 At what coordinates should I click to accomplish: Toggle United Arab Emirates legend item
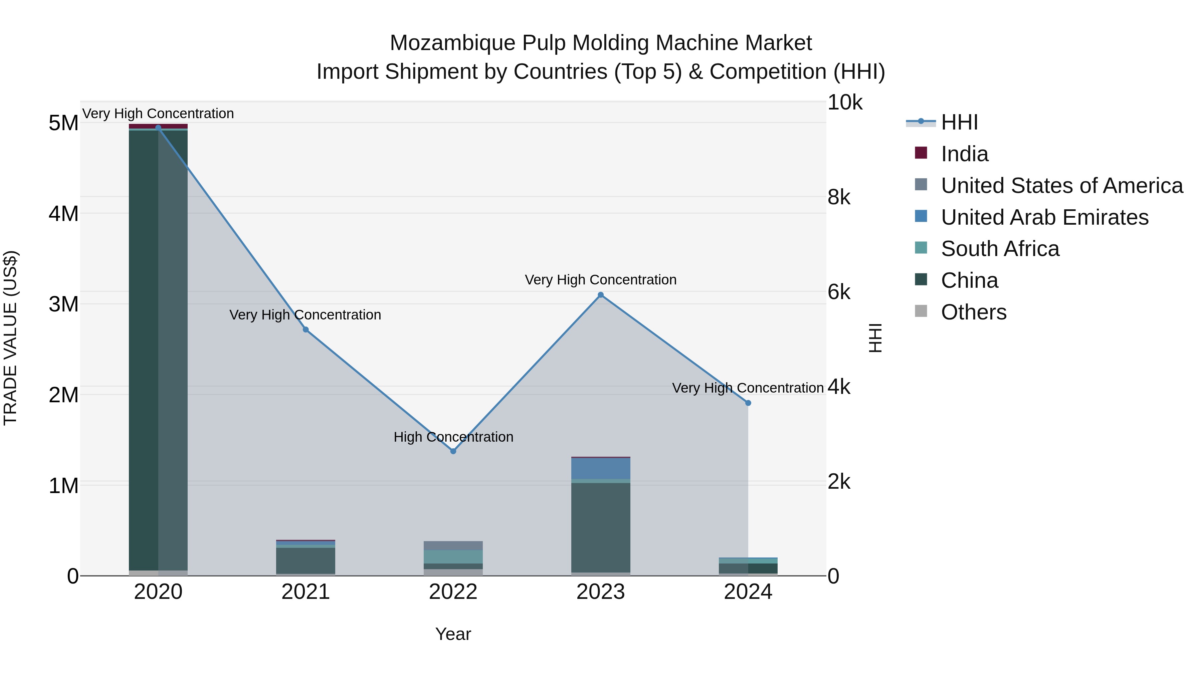(1031, 217)
